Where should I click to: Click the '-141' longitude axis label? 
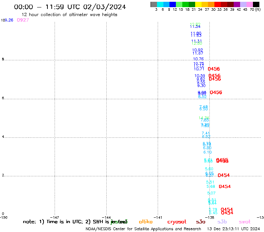click(158, 217)
